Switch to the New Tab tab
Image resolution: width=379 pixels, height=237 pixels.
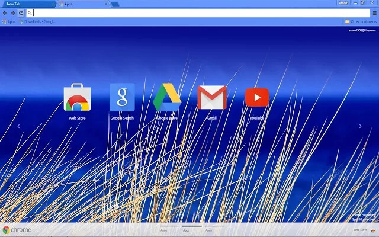tap(27, 4)
